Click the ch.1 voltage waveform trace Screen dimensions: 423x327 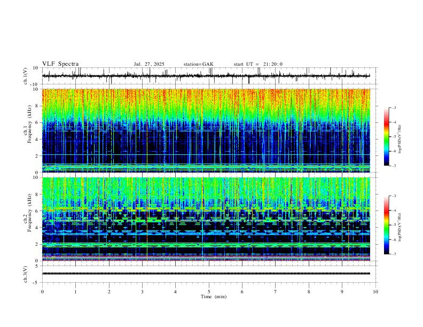206,76
